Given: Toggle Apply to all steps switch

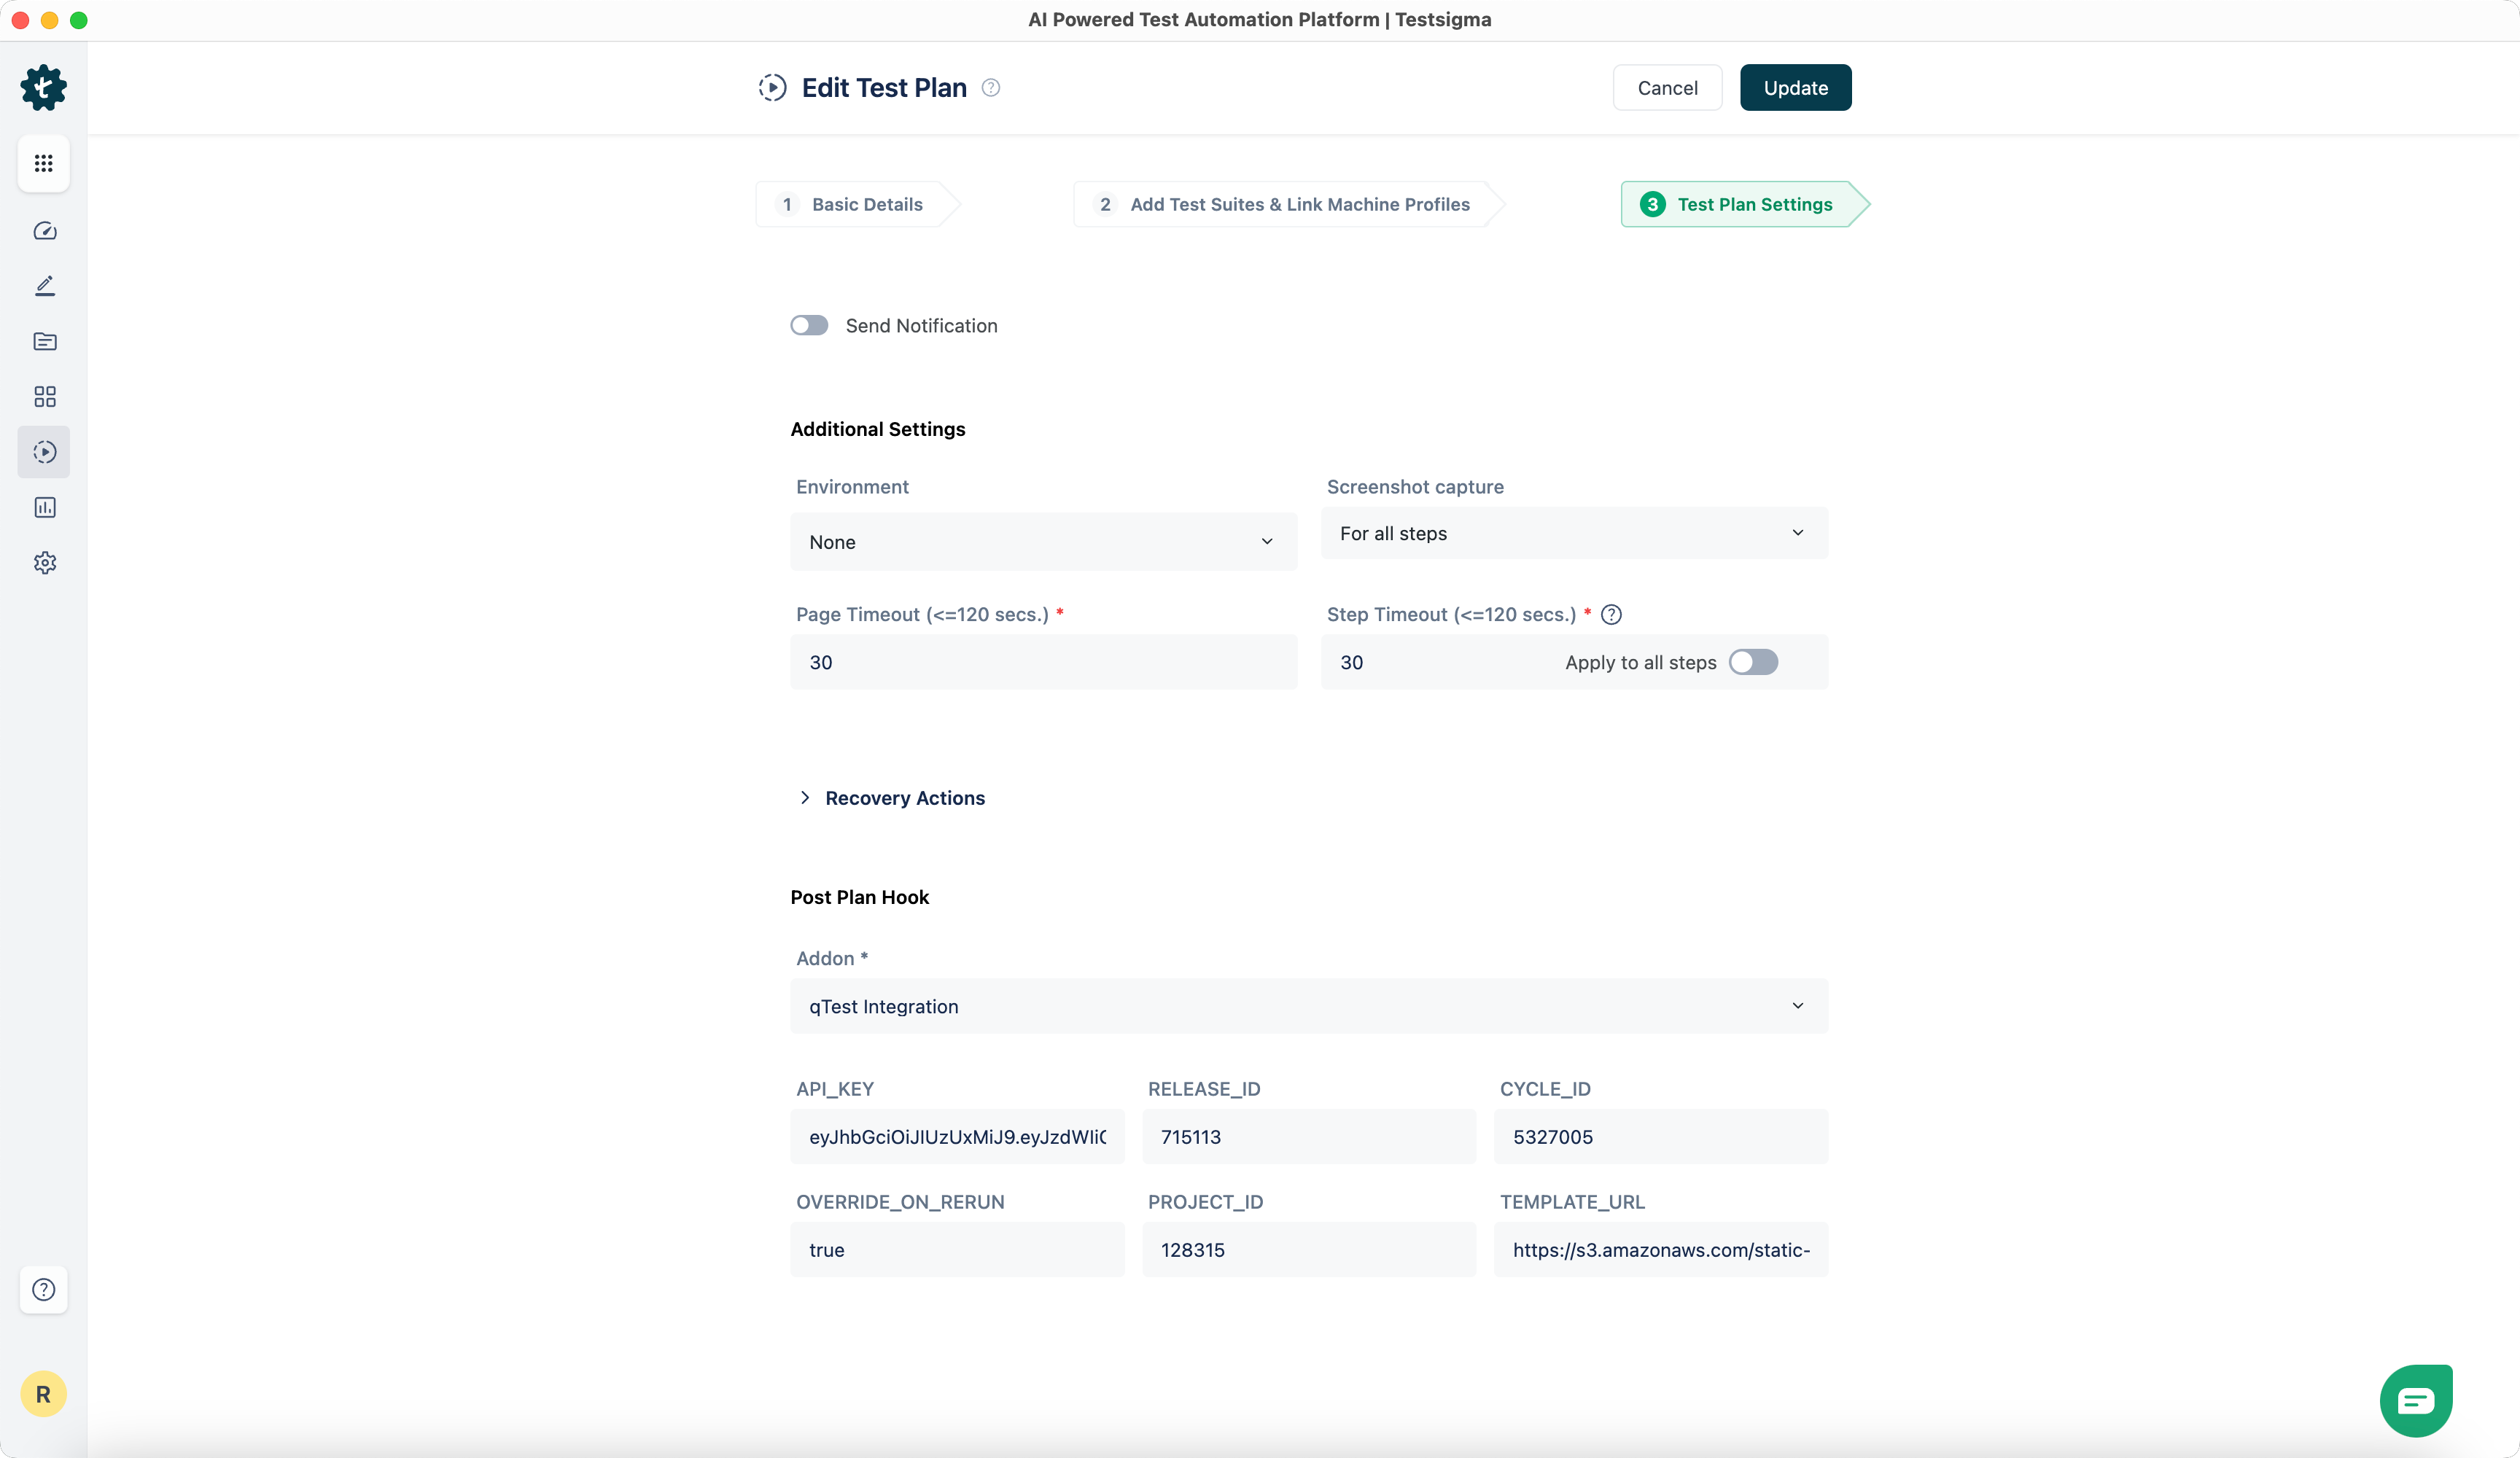Looking at the screenshot, I should point(1753,662).
